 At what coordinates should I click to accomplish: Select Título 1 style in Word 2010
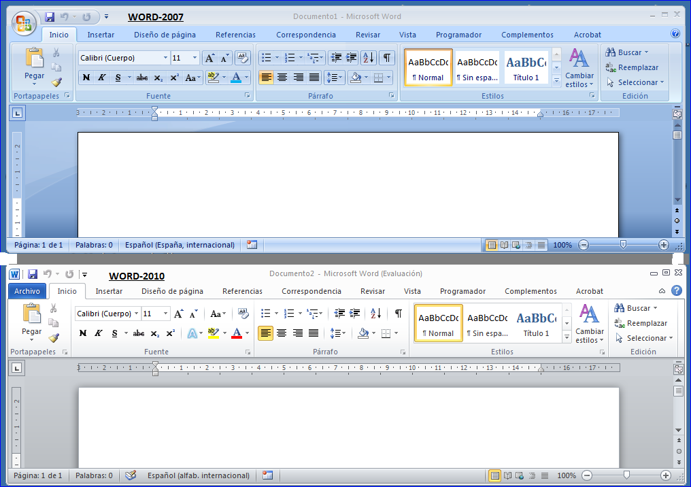click(x=537, y=324)
